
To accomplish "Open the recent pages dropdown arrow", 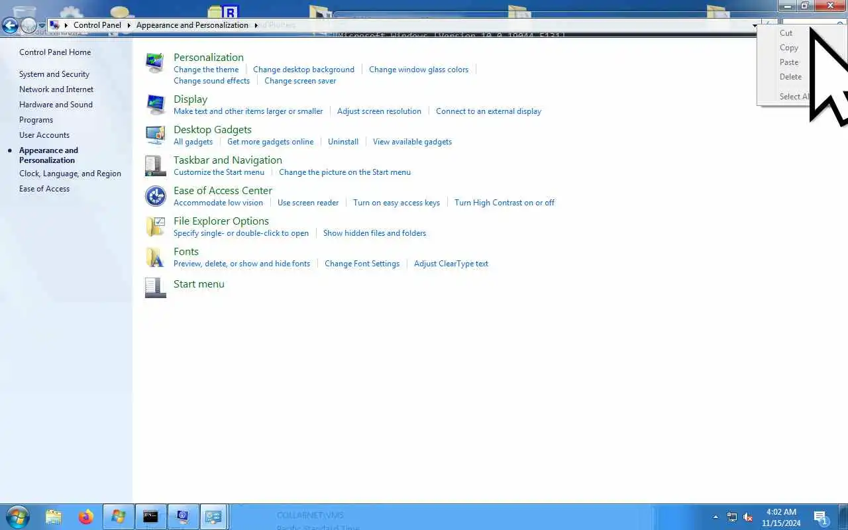I will point(41,26).
